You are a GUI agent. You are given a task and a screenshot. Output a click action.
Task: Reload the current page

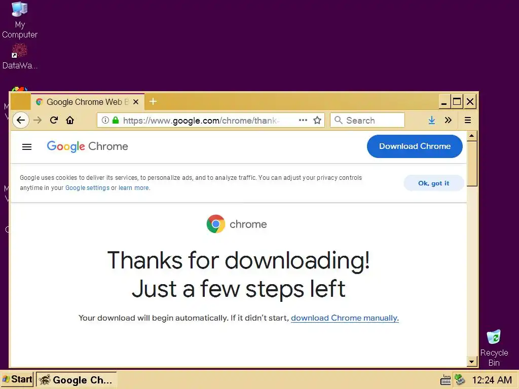click(x=54, y=120)
